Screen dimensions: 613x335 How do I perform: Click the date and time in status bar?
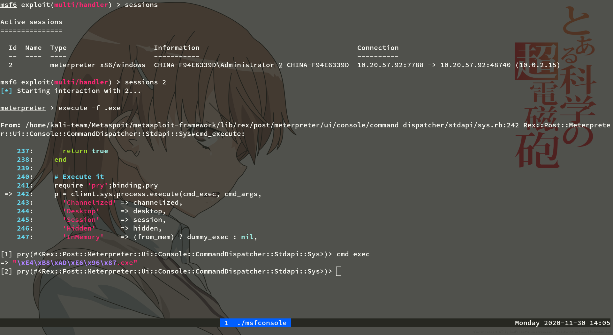(x=562, y=323)
